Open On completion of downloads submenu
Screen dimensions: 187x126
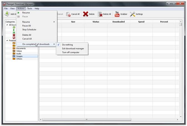point(36,44)
